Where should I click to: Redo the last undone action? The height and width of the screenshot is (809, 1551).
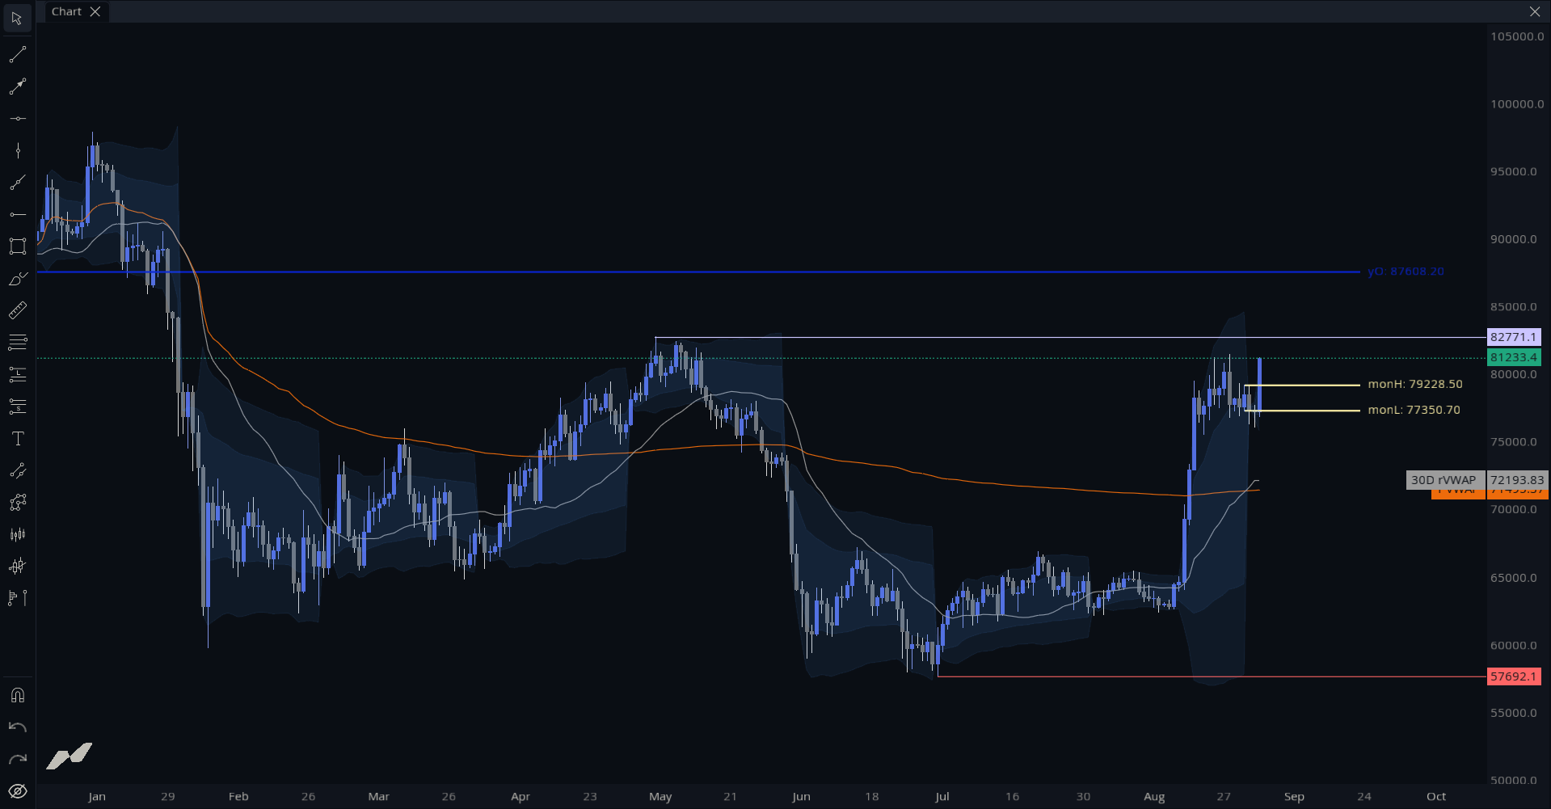[x=17, y=759]
